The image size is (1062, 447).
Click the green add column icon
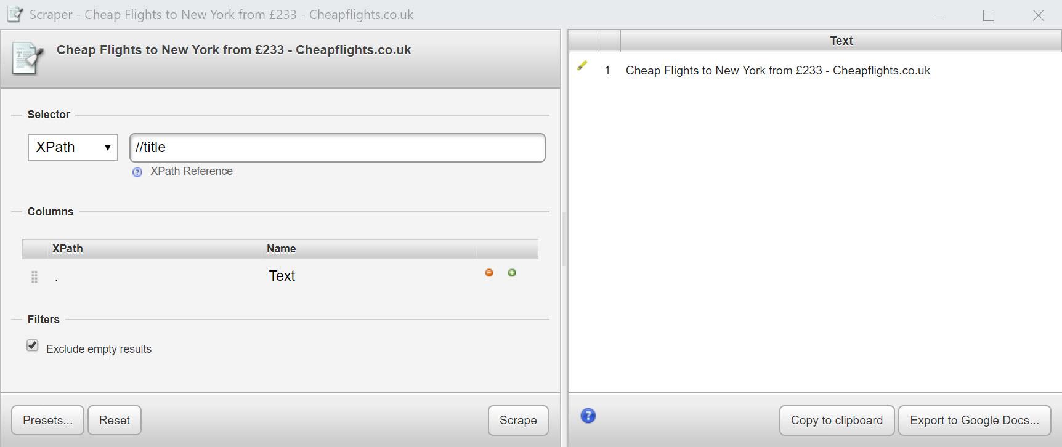(512, 273)
